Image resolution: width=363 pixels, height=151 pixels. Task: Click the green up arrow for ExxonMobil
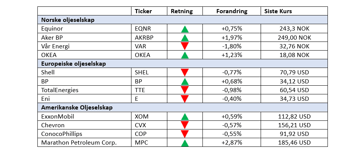[185, 117]
